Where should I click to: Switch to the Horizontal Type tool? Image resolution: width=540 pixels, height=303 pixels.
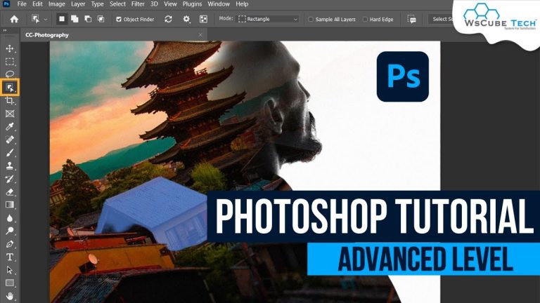click(x=10, y=257)
